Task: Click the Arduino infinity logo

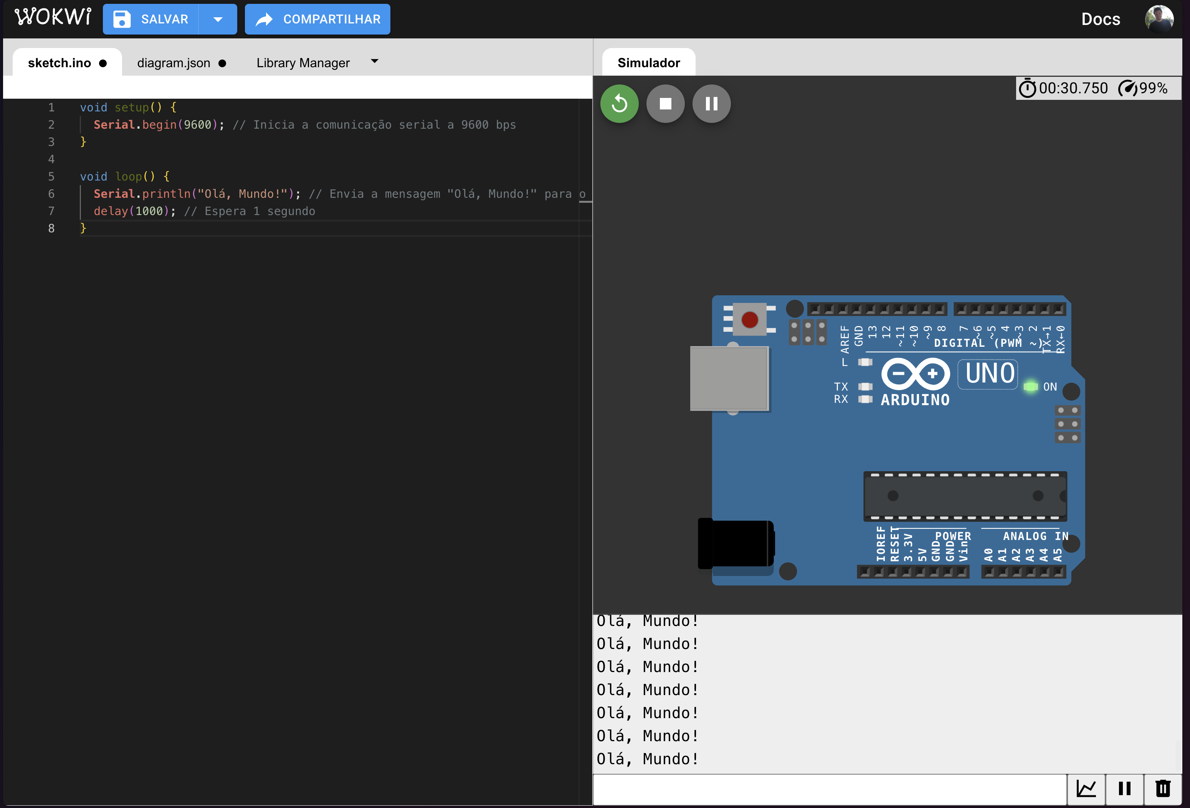Action: (916, 374)
